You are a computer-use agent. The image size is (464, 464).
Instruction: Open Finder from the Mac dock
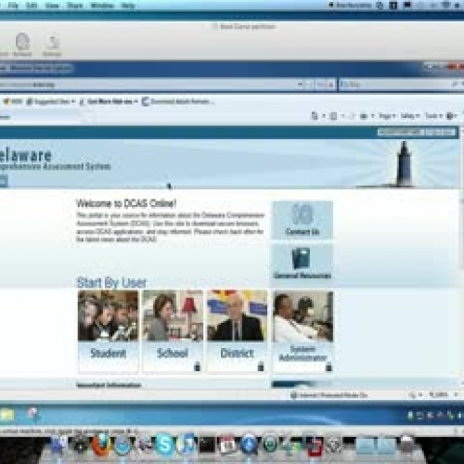point(58,445)
